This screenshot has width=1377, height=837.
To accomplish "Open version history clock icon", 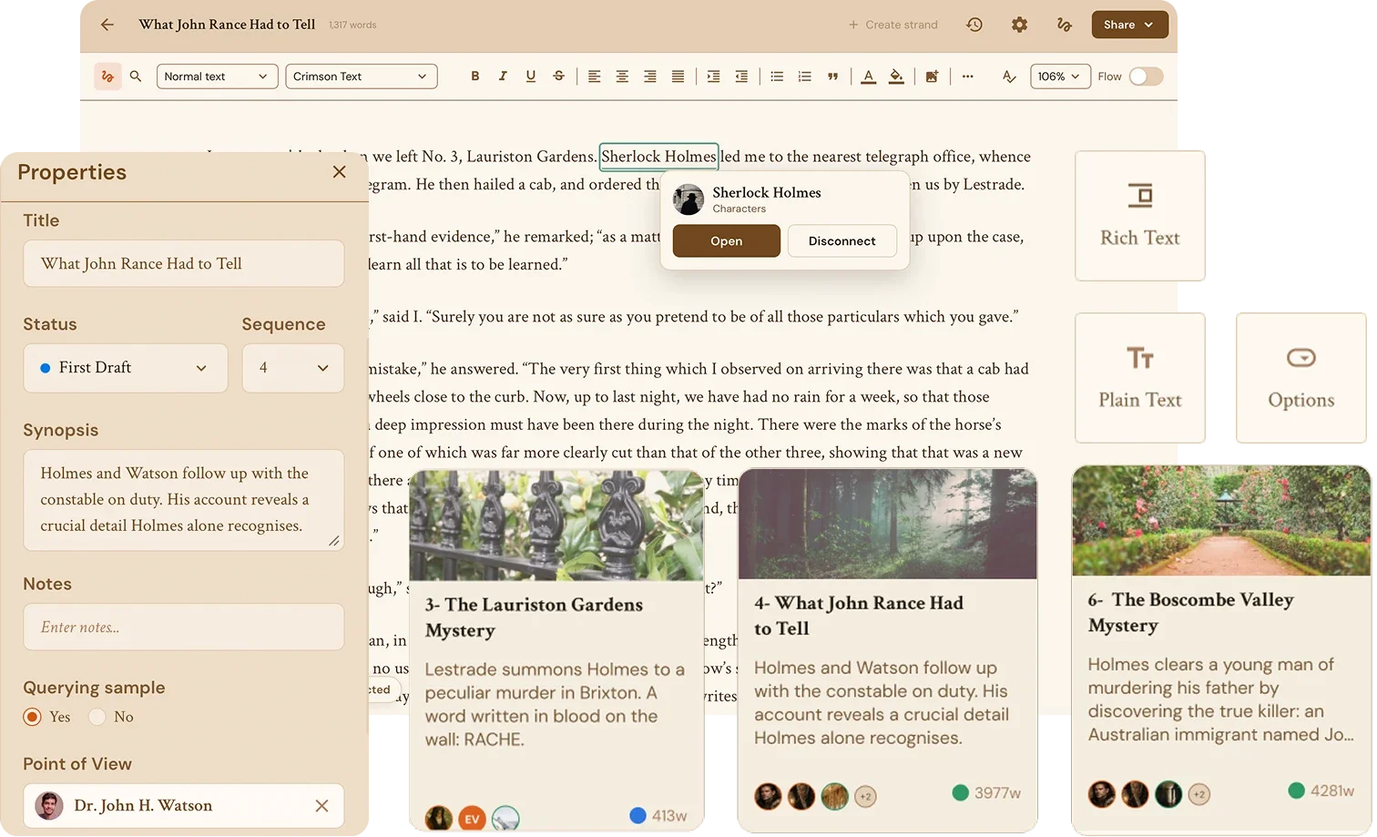I will [x=974, y=25].
